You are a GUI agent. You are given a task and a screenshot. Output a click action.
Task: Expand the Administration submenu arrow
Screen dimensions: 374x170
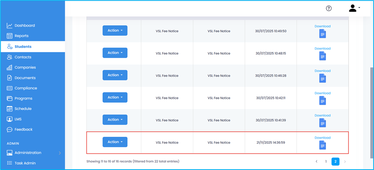60,153
